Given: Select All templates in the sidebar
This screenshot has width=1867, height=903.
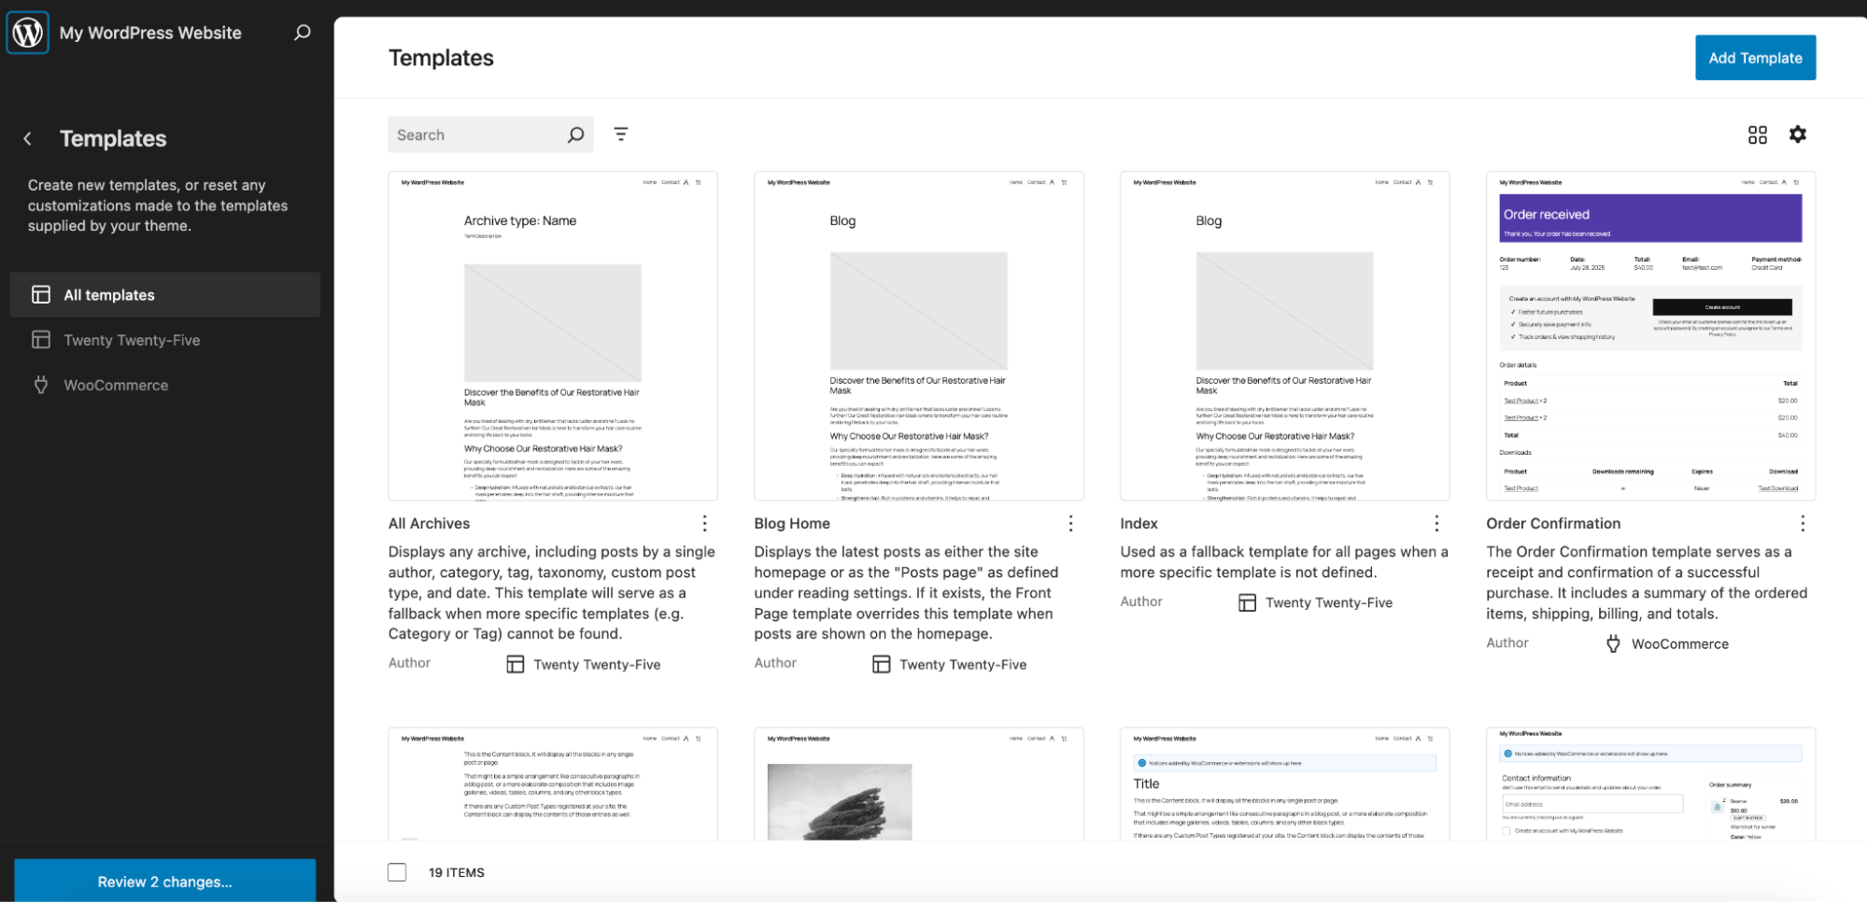Looking at the screenshot, I should click(108, 294).
